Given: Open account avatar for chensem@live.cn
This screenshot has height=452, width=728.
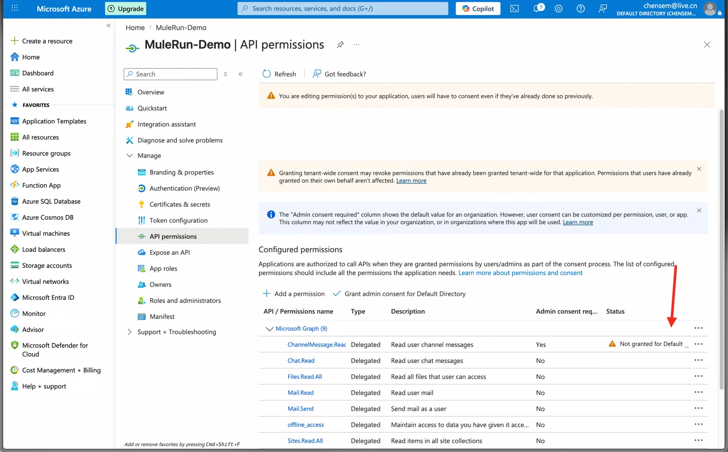Looking at the screenshot, I should [710, 9].
